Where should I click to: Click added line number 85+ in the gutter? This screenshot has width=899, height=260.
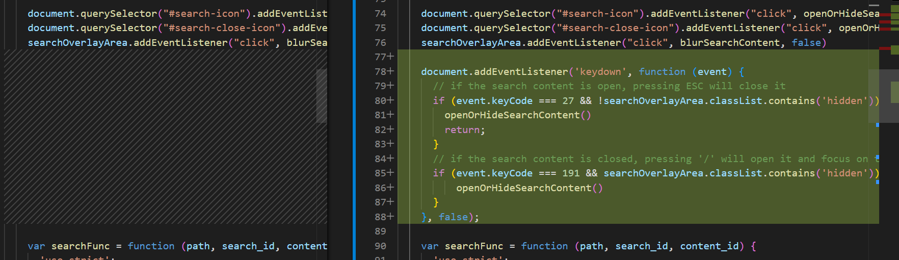pyautogui.click(x=384, y=173)
